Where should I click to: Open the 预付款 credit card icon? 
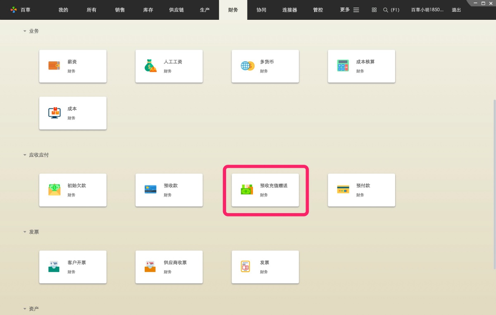[343, 190]
